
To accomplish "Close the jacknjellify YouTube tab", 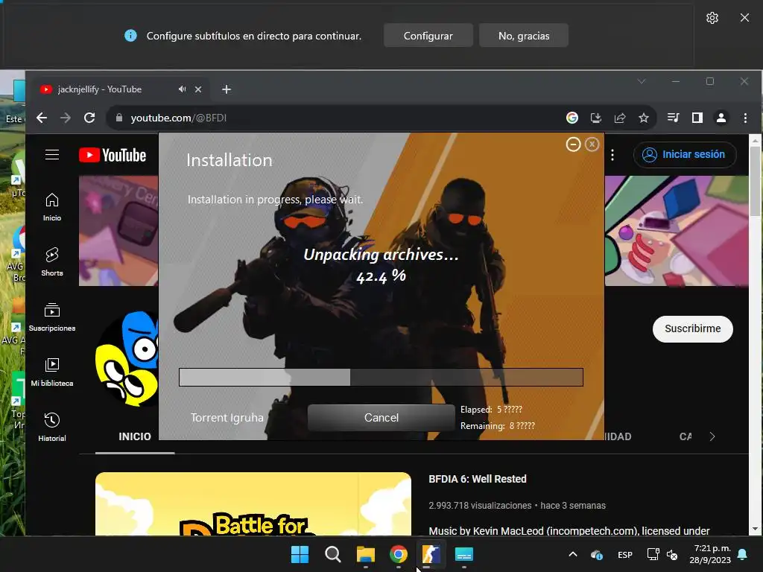I will 198,89.
